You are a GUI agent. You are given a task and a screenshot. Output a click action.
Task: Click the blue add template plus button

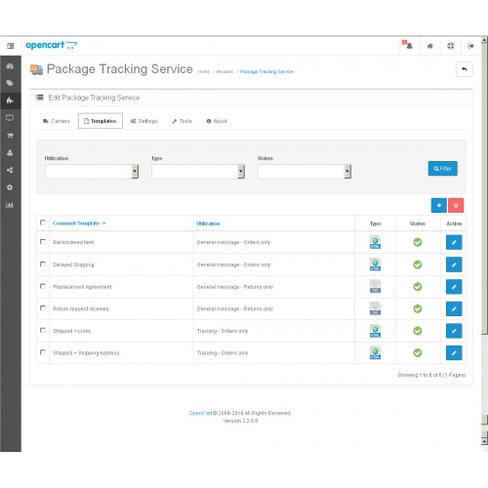click(438, 206)
